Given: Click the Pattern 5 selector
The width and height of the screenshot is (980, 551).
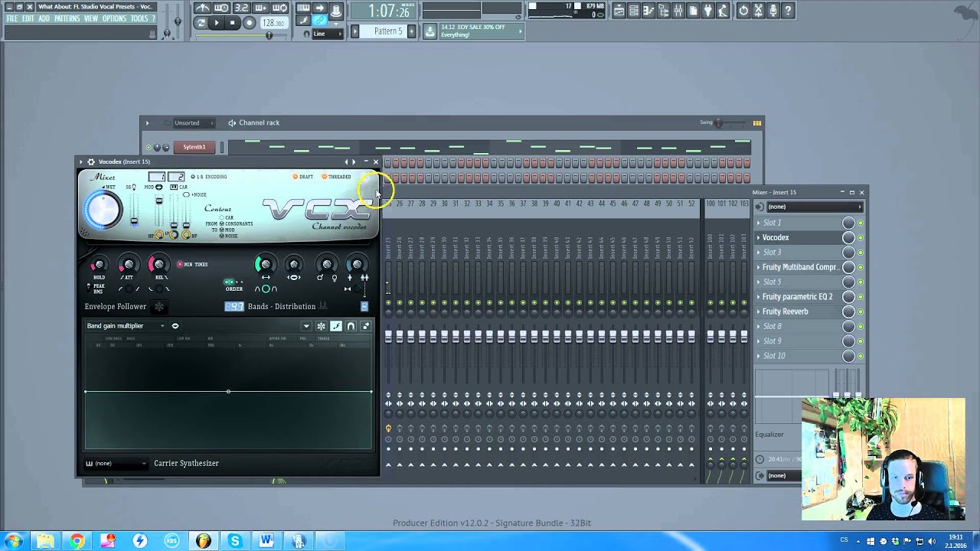Looking at the screenshot, I should tap(388, 31).
